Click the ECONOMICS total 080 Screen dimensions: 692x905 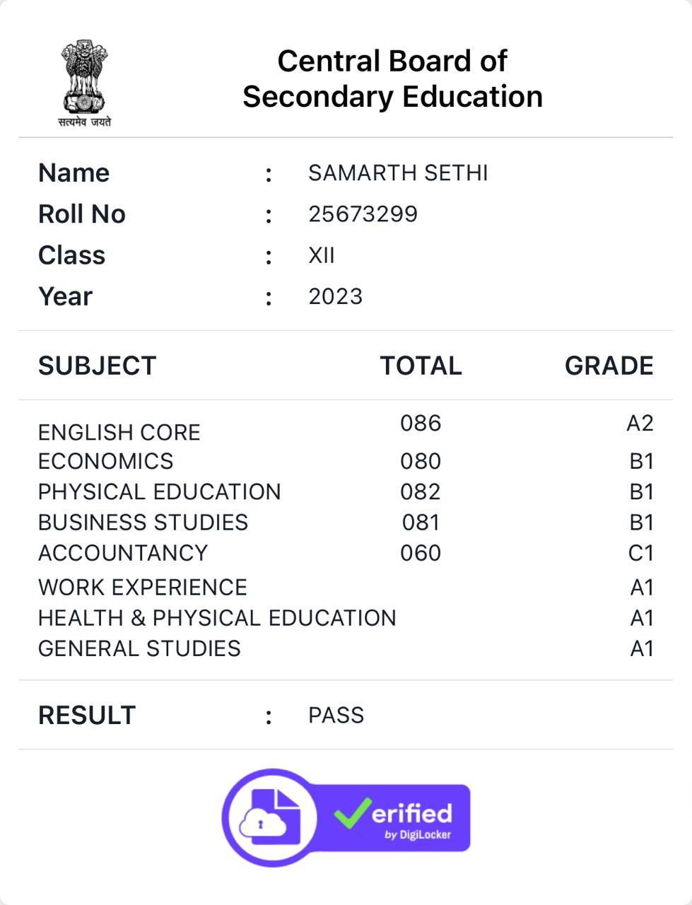click(x=421, y=461)
